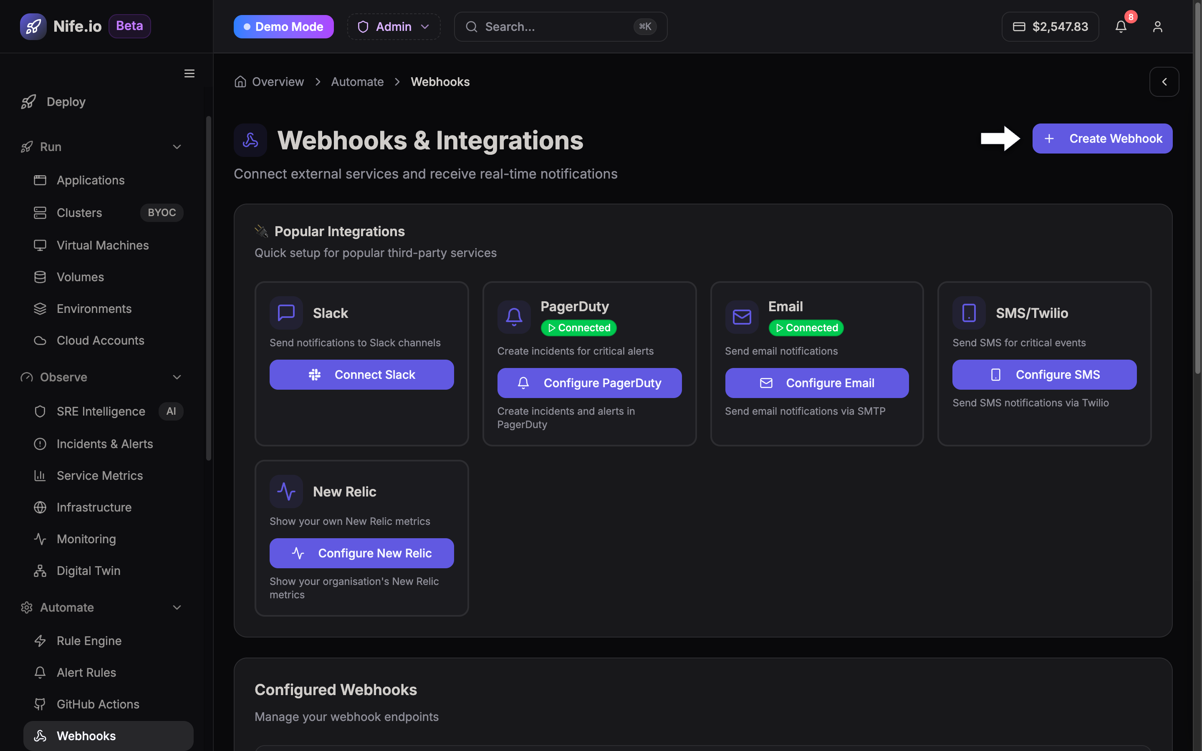This screenshot has width=1202, height=751.
Task: Click the PagerDuty bell card icon
Action: click(x=514, y=317)
